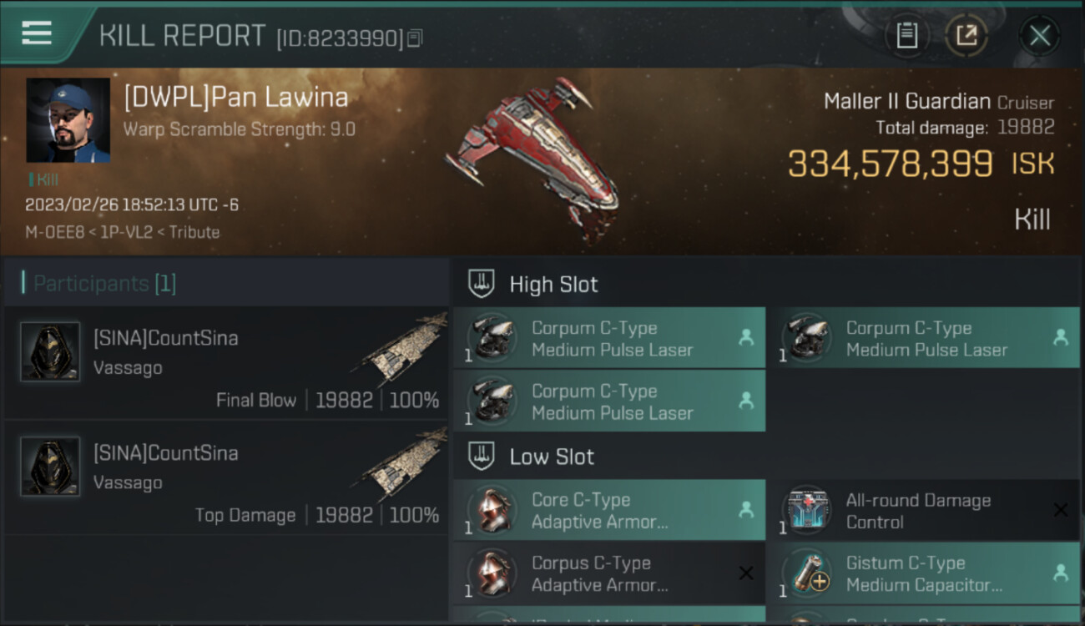The width and height of the screenshot is (1085, 626).
Task: Click the All-round Damage Control module icon
Action: pyautogui.click(x=807, y=510)
